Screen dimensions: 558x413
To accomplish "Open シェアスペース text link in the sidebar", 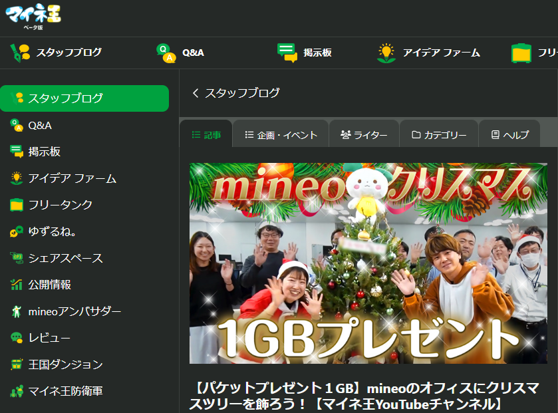I will (x=65, y=258).
